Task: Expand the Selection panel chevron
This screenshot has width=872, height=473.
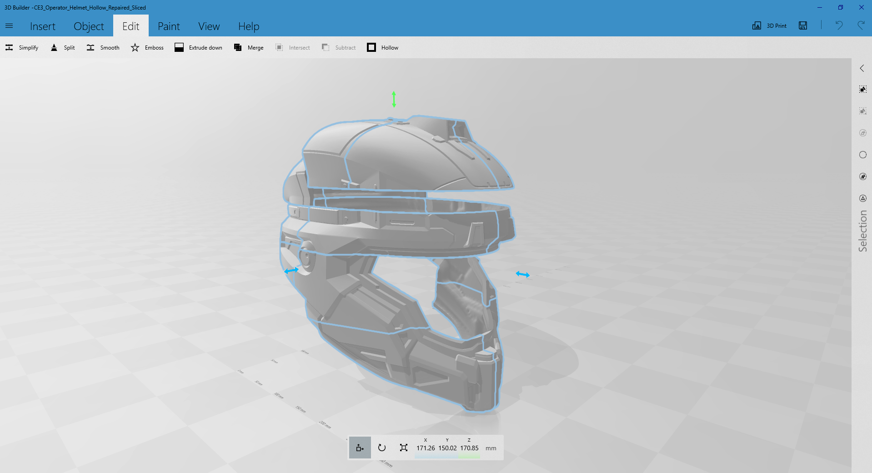Action: click(x=862, y=68)
